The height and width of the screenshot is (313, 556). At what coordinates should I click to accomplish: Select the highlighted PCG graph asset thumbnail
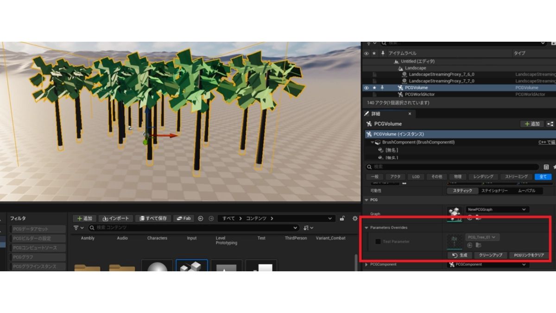[191, 266]
